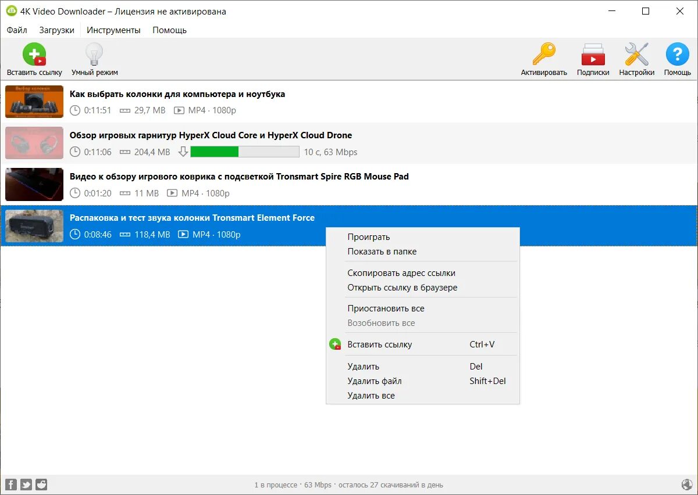Click title Распаковка и тест звука колонки
Image resolution: width=698 pixels, height=495 pixels.
click(x=192, y=218)
